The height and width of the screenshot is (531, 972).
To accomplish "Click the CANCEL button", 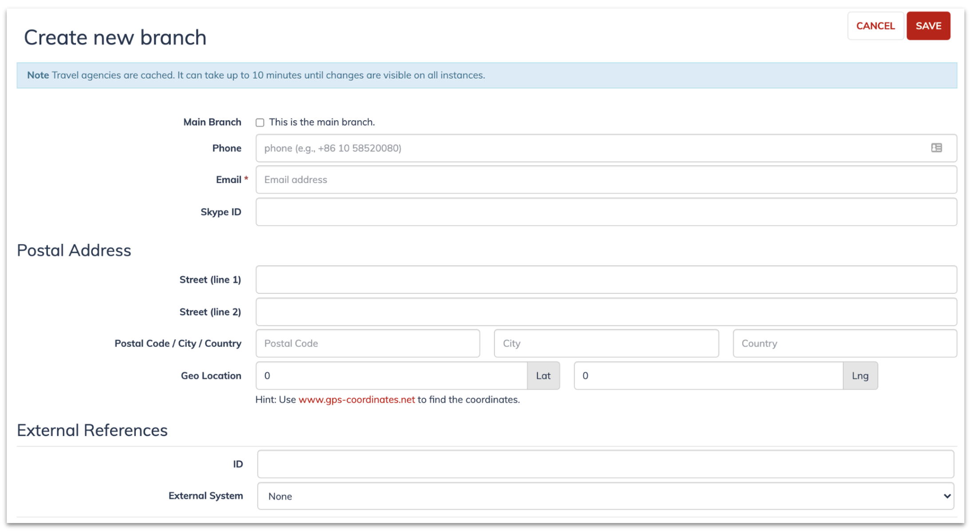I will point(875,26).
